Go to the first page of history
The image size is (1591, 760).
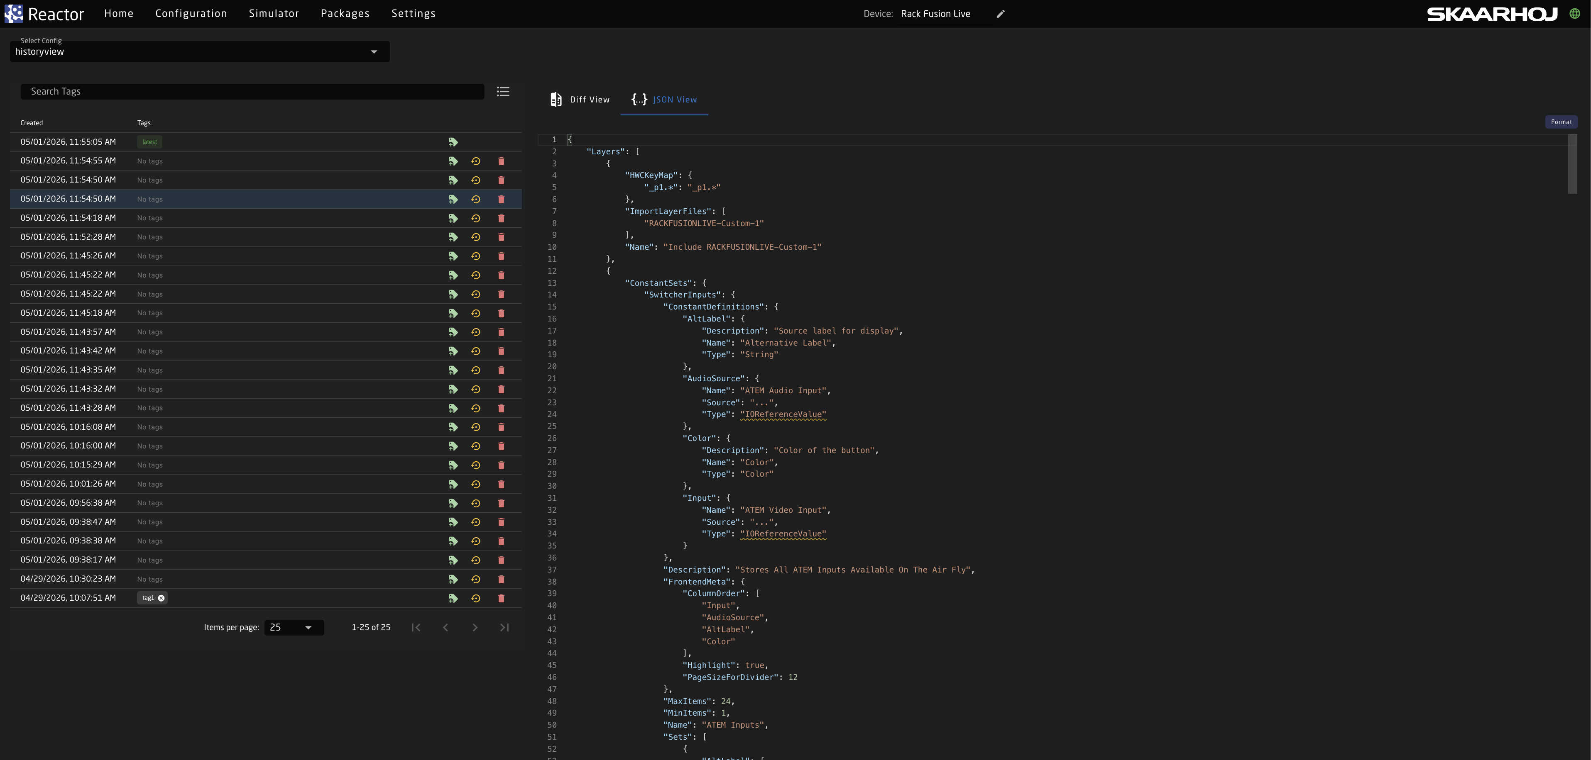tap(416, 627)
